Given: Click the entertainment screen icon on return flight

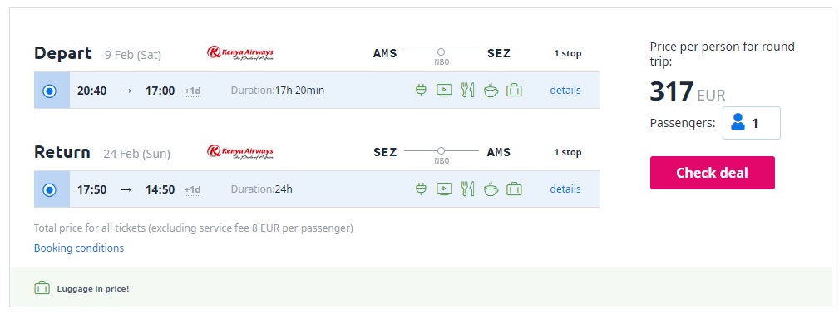Looking at the screenshot, I should click(x=444, y=189).
